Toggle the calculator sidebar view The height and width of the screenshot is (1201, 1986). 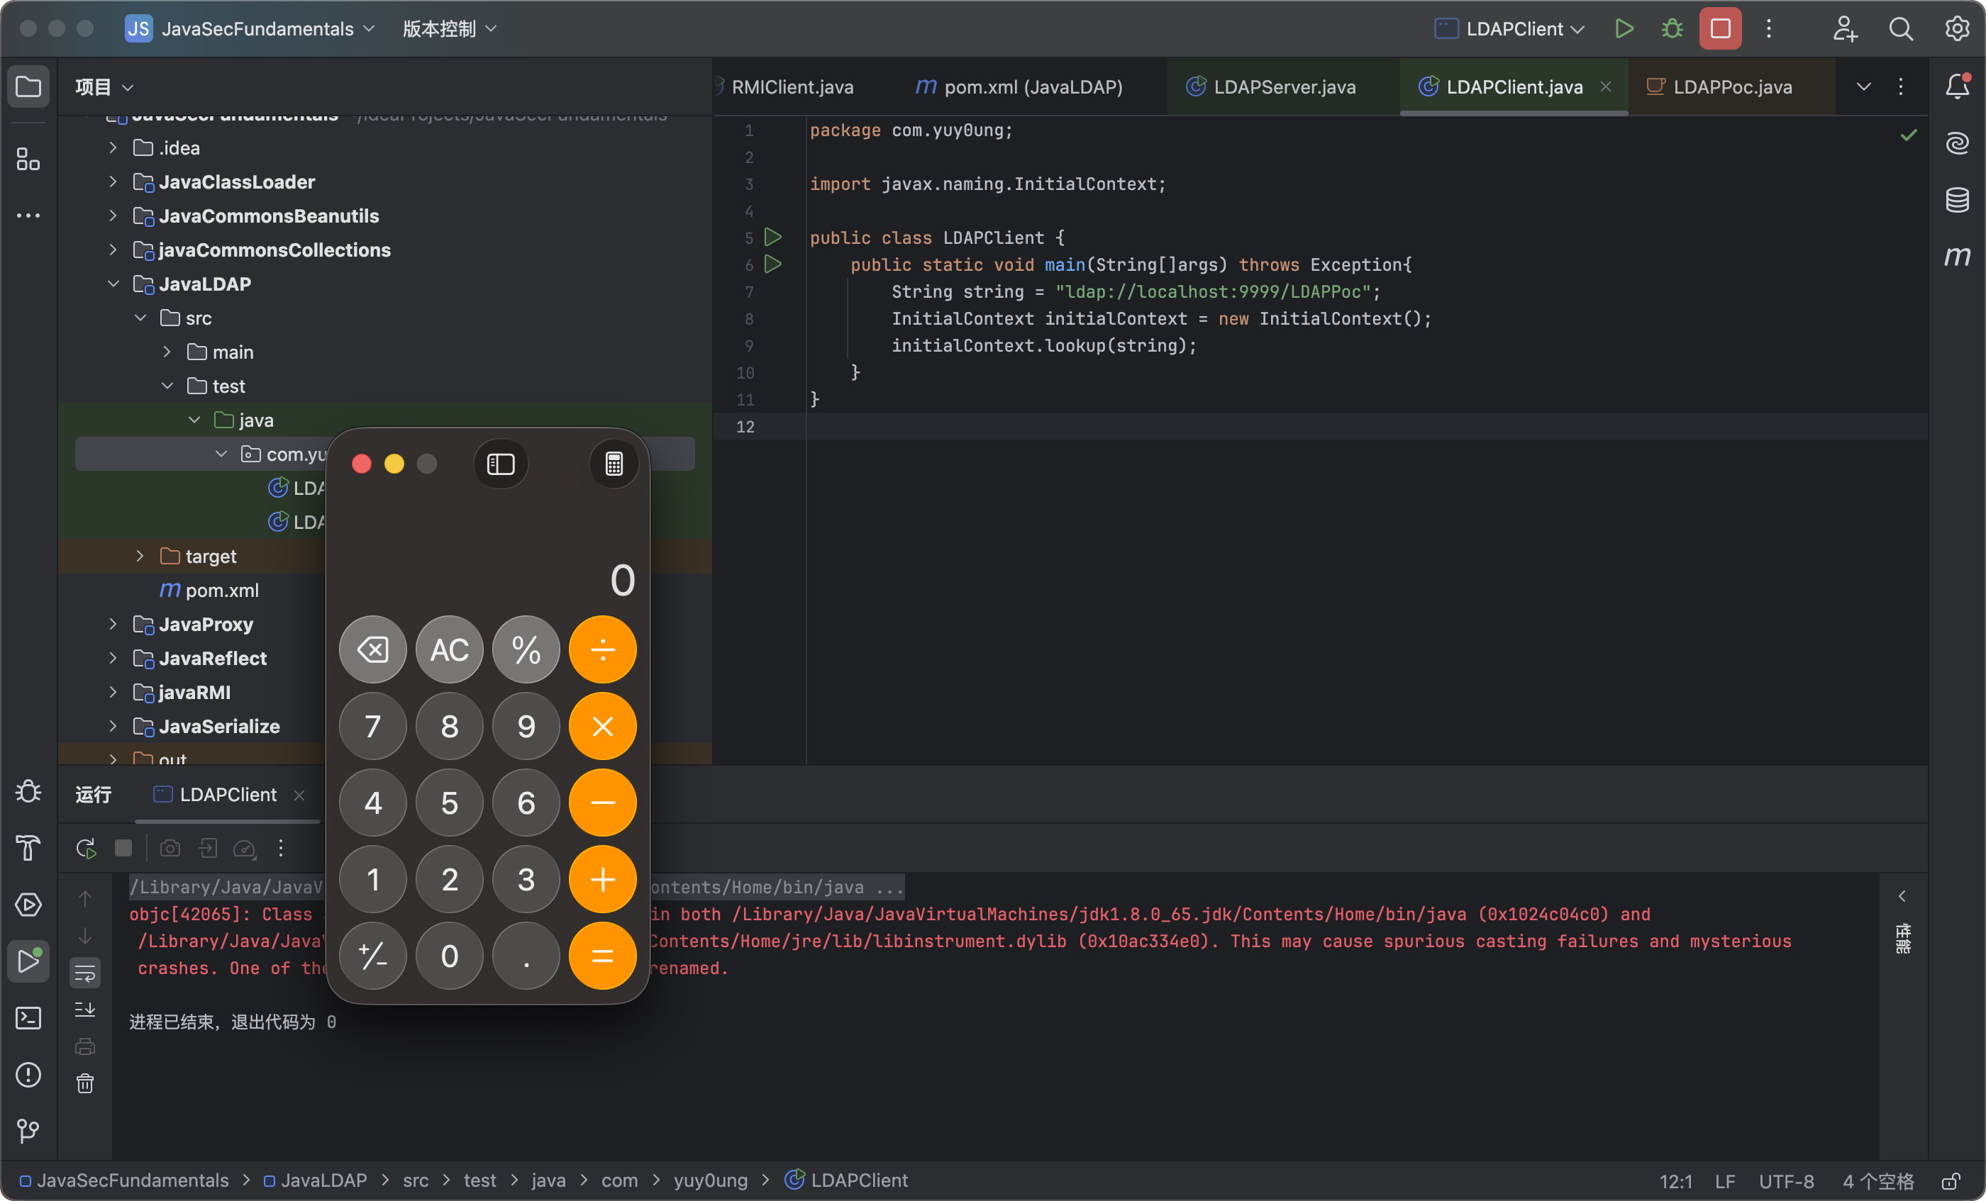(x=501, y=465)
